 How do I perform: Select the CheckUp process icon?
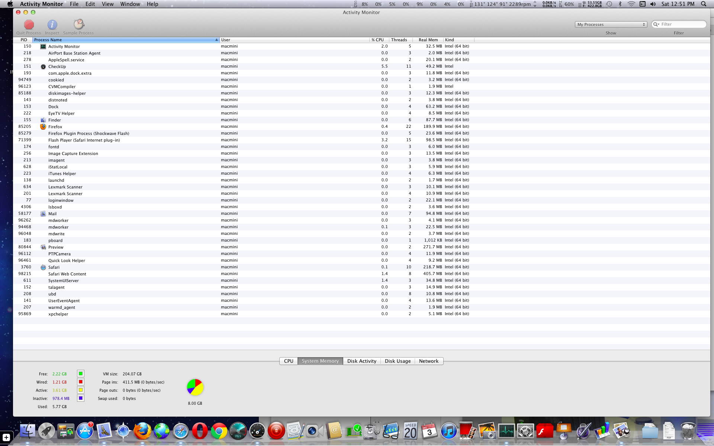point(43,67)
